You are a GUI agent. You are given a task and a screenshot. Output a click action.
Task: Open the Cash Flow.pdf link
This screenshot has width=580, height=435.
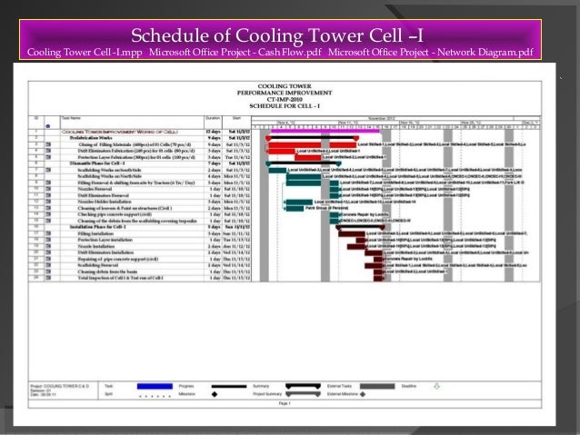[235, 52]
